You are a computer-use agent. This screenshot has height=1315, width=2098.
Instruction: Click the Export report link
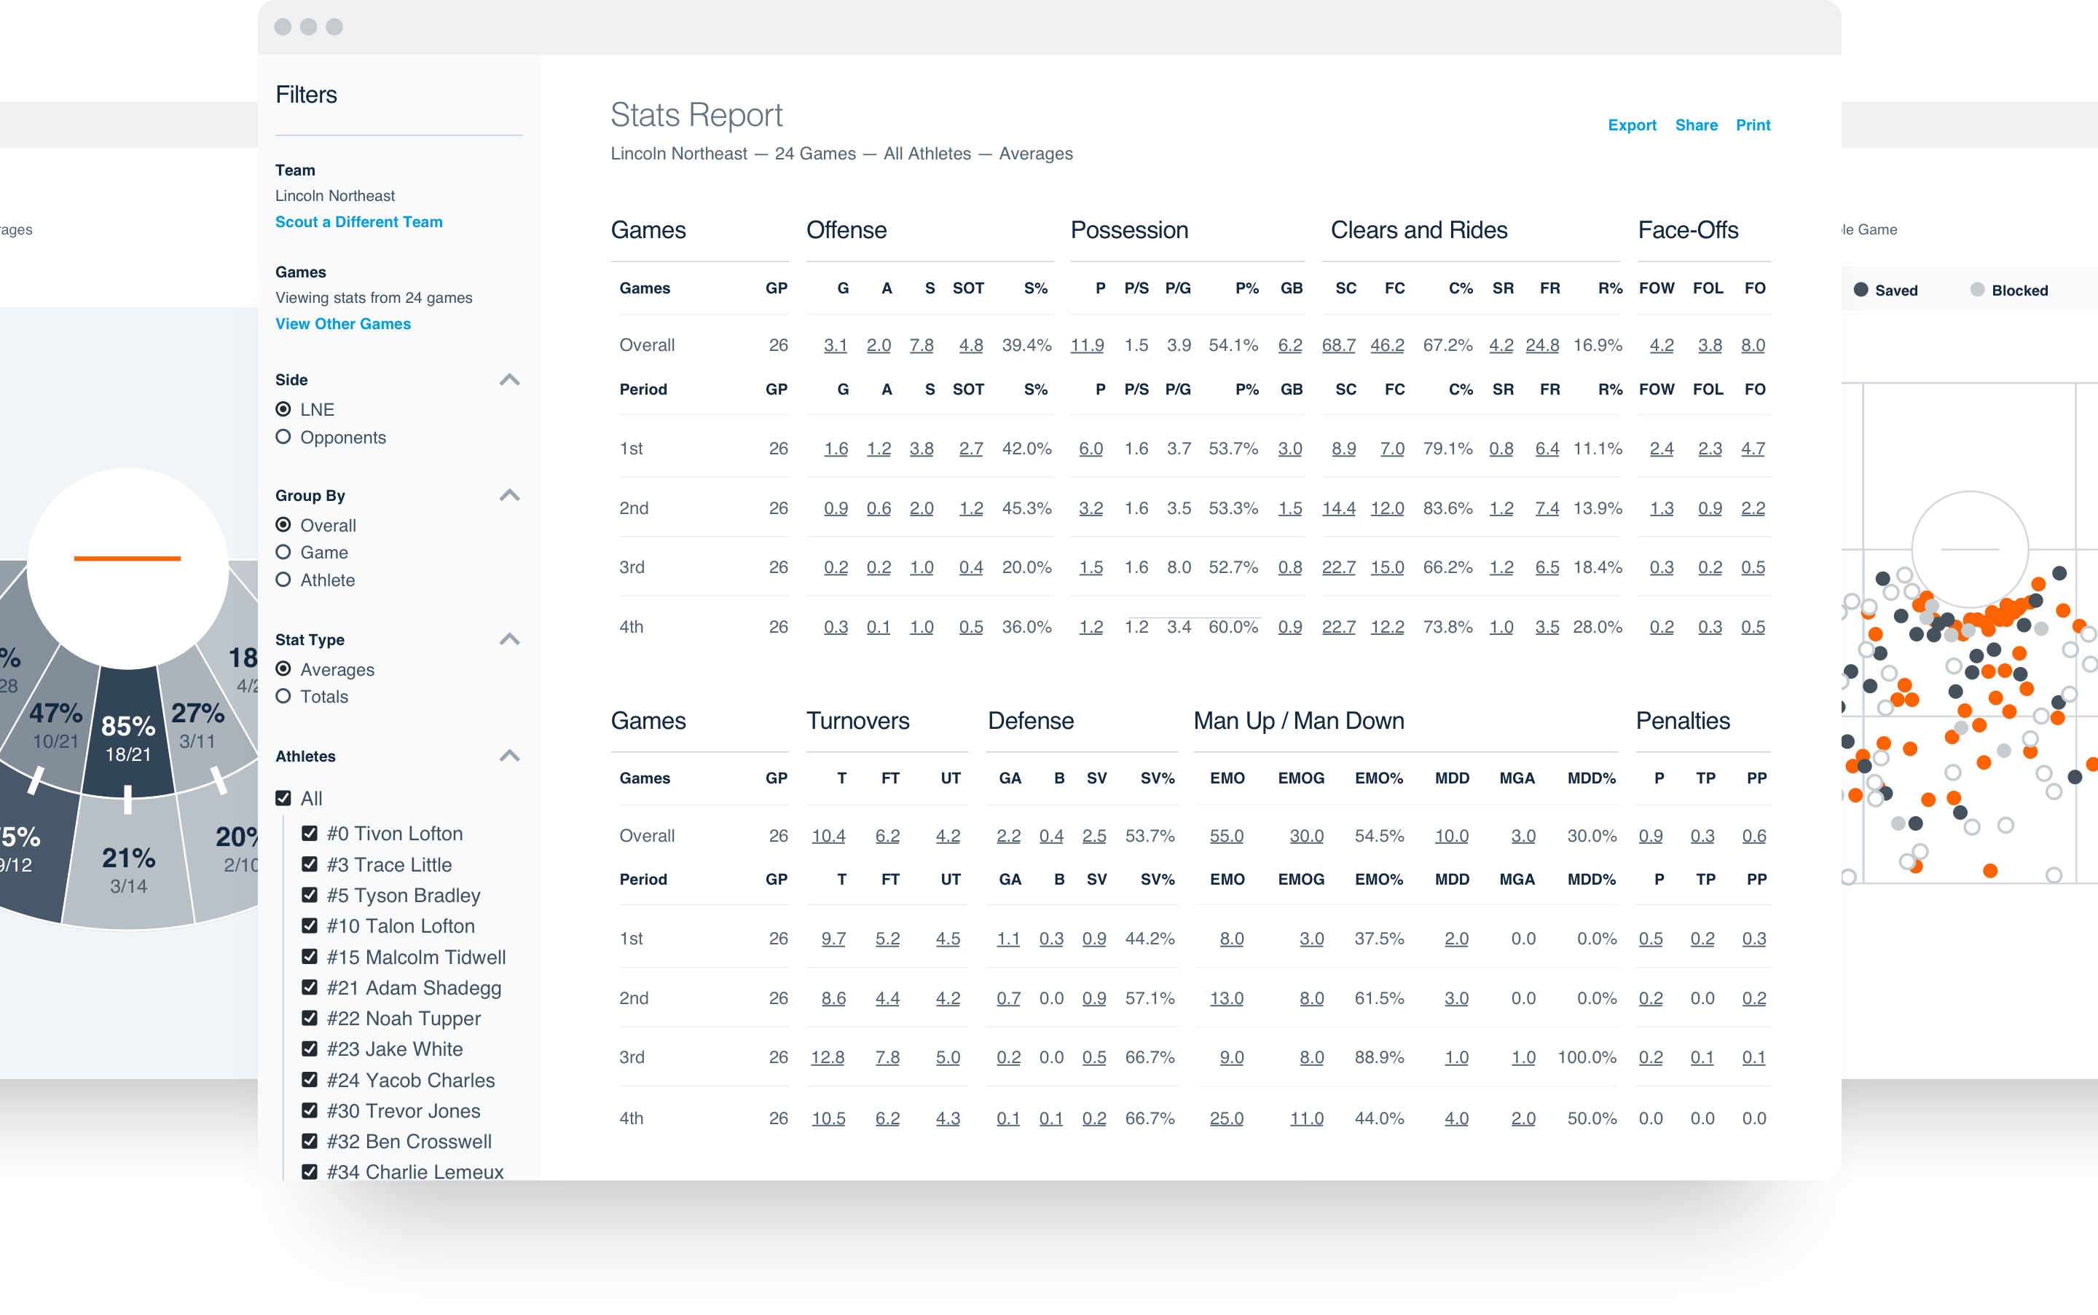1632,125
